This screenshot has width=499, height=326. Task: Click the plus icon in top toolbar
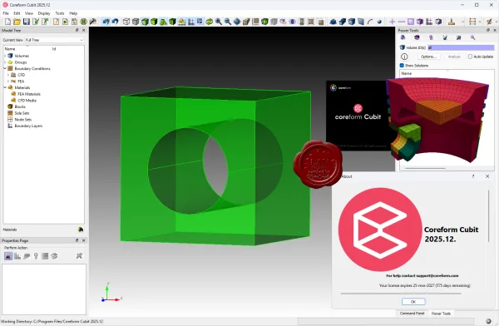392,22
